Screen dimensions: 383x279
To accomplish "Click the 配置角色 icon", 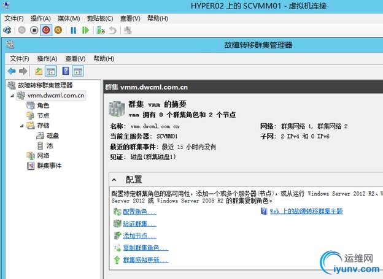I will [117, 212].
